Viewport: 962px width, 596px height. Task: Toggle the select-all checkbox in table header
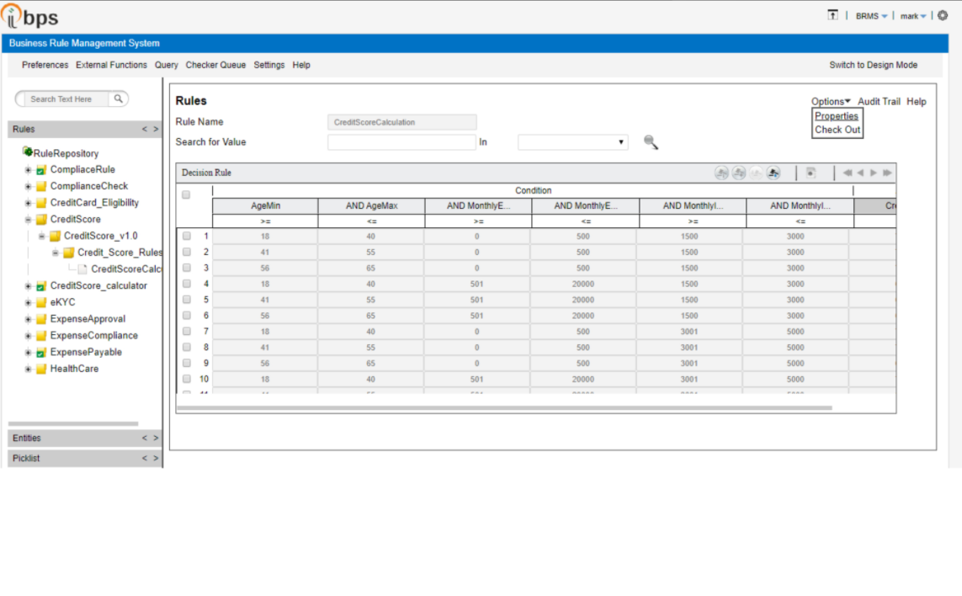pos(186,194)
